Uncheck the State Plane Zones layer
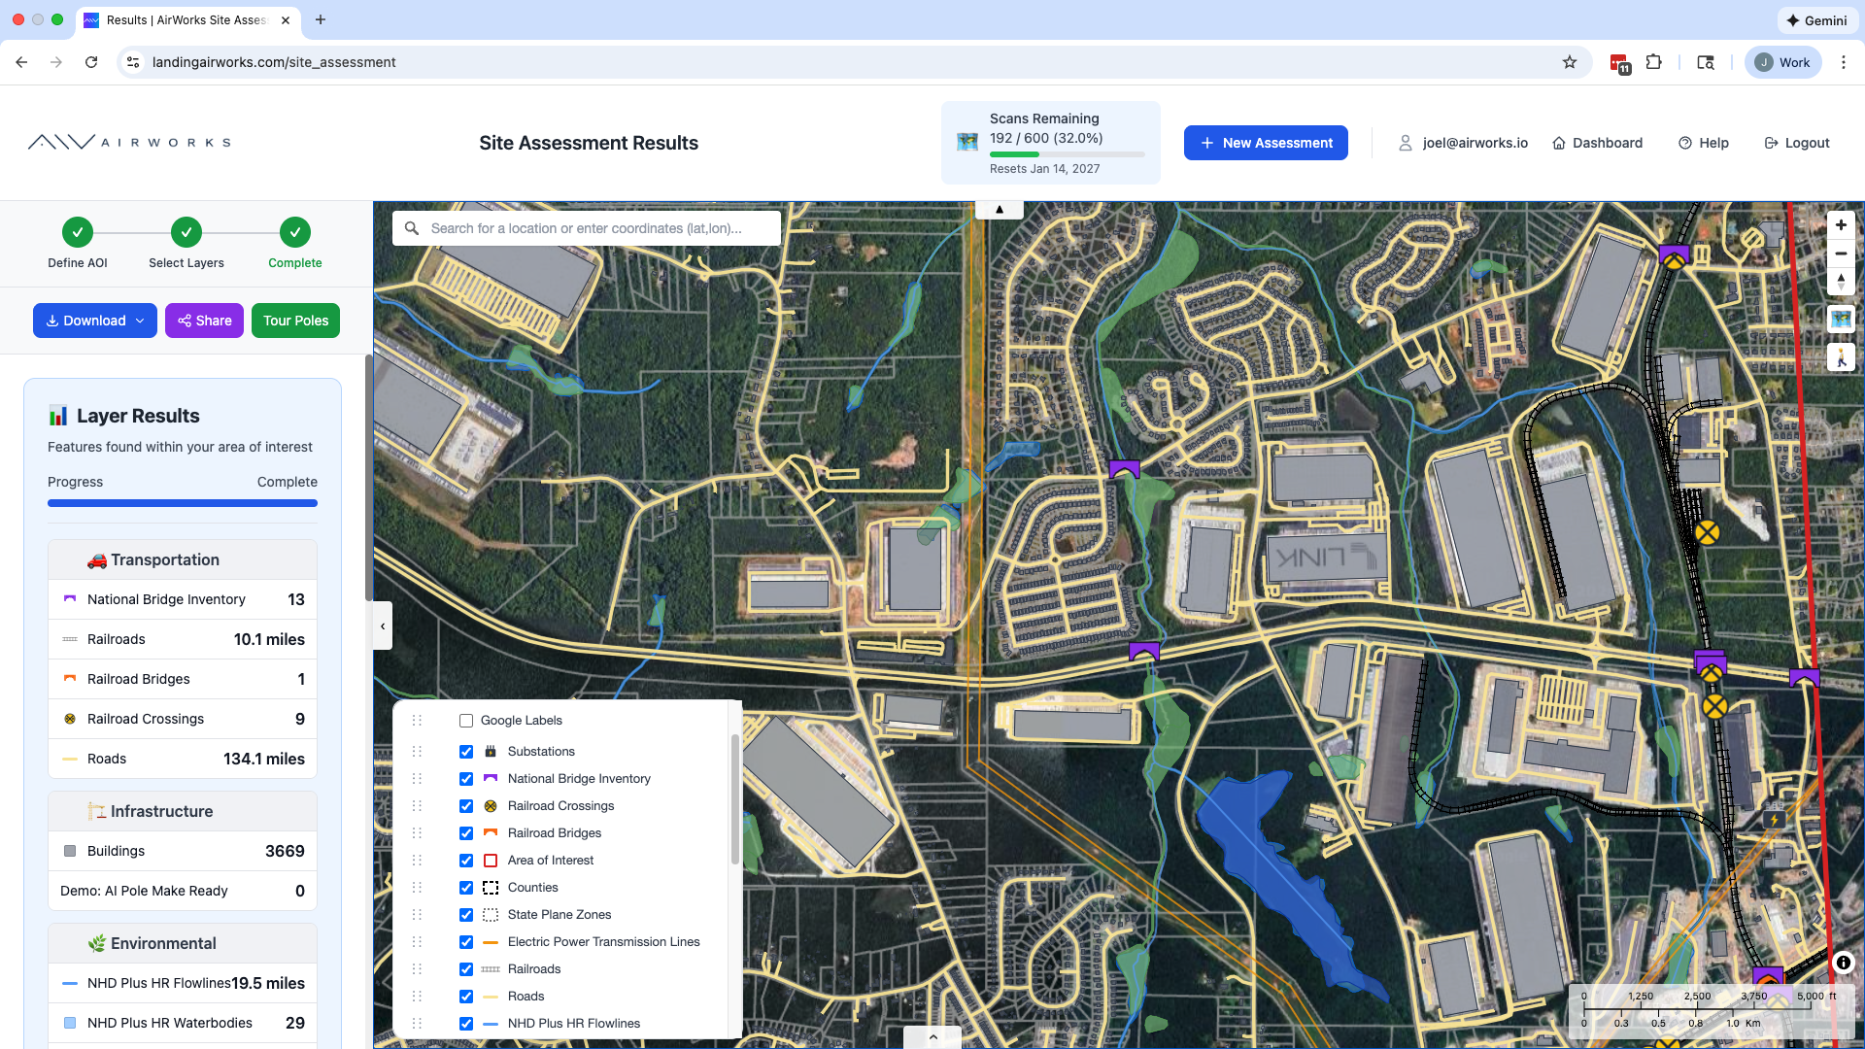The height and width of the screenshot is (1049, 1865). click(465, 914)
